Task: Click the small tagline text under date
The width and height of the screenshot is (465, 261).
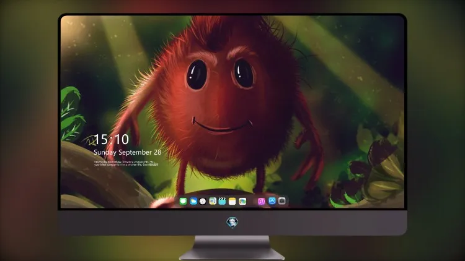Action: (126, 163)
